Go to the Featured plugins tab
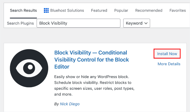Viewport: 190px width, 112px height. (99, 10)
